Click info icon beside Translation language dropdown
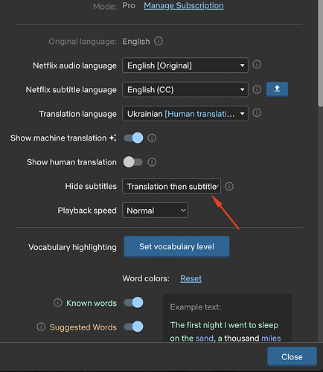The height and width of the screenshot is (372, 323). (257, 113)
